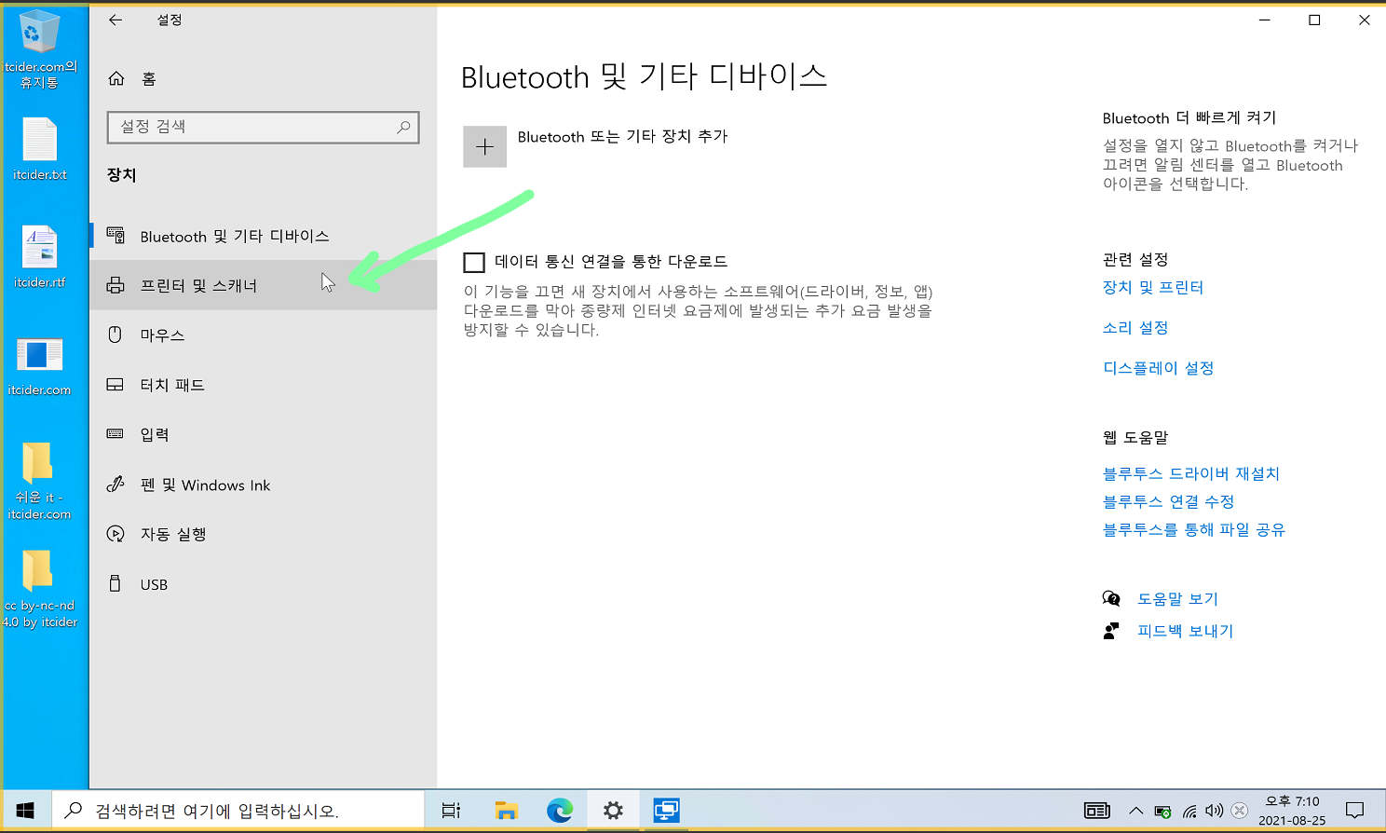
Task: Open the 마우스 settings page
Action: pos(264,335)
